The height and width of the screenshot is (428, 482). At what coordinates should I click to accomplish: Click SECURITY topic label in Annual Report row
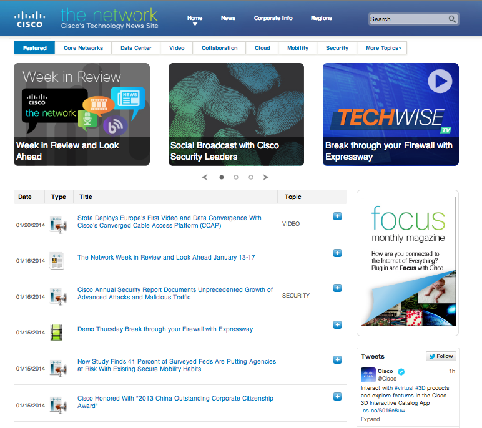296,296
